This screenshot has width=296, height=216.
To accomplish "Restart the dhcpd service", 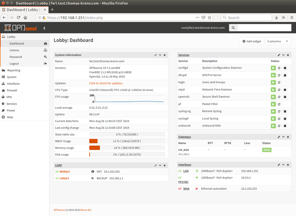I will (x=279, y=75).
